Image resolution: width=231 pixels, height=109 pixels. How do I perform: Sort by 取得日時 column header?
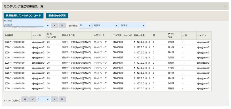[x=18, y=36]
